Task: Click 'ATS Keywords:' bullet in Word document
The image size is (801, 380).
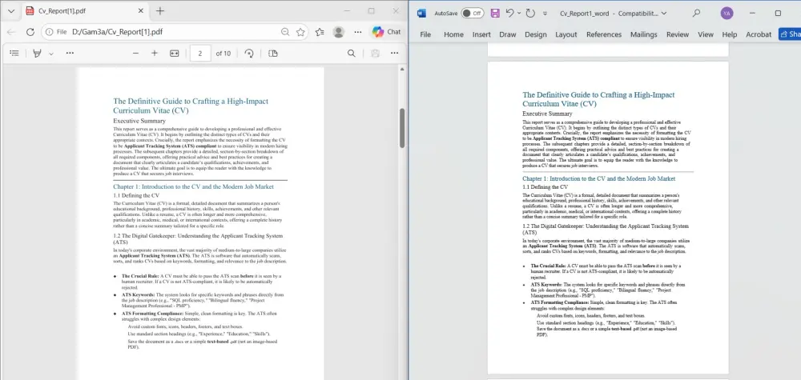Action: pos(546,284)
